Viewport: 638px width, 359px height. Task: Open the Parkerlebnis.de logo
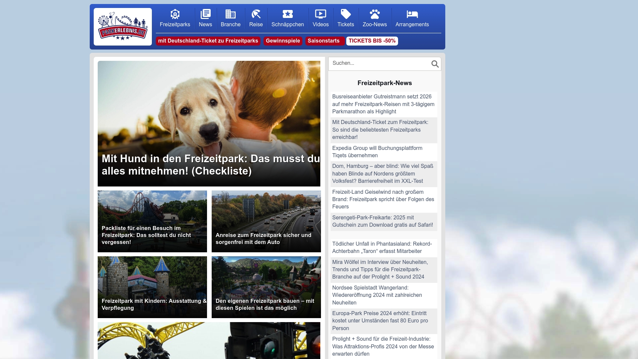[x=123, y=27]
